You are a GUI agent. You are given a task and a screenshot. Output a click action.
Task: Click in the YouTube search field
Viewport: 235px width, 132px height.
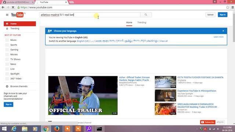coord(90,15)
